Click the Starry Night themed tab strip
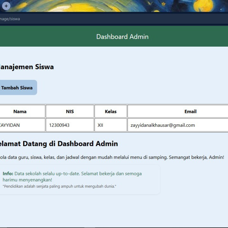 tap(127, 6)
